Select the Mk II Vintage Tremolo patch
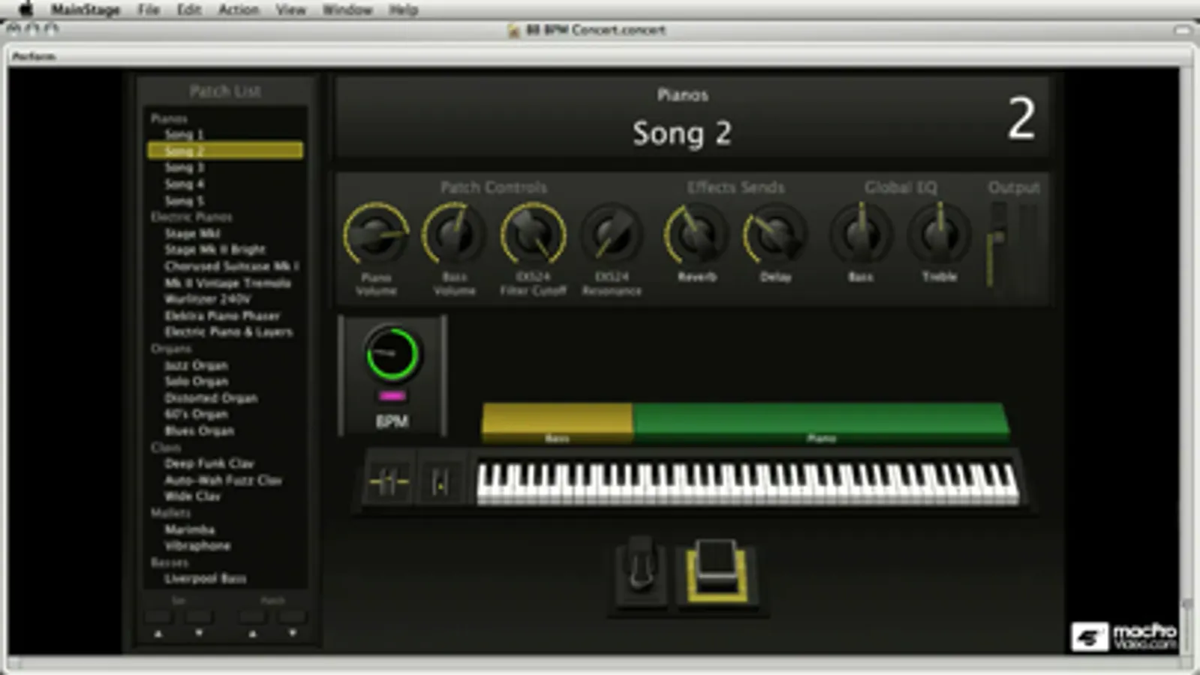 [x=227, y=283]
